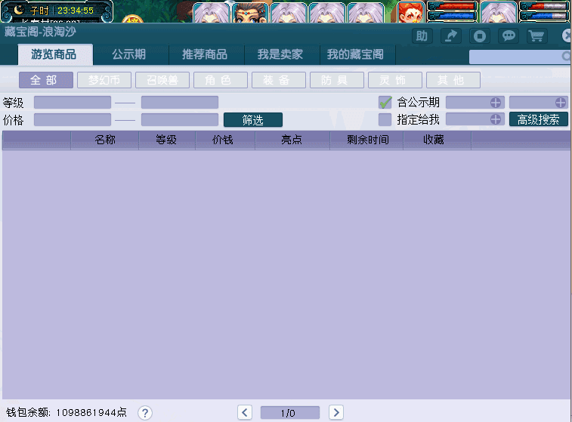The width and height of the screenshot is (572, 422).
Task: Expand the dropdown beside 指定给我
Action: (x=496, y=119)
